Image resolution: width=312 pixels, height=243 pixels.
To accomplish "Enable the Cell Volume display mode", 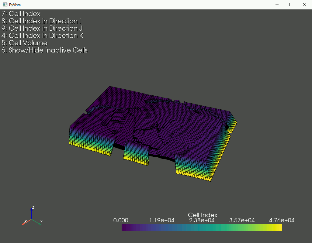I will coord(24,43).
